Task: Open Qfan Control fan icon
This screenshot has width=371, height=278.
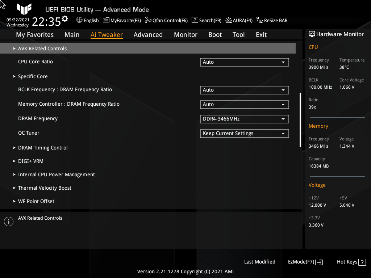Action: pyautogui.click(x=148, y=20)
